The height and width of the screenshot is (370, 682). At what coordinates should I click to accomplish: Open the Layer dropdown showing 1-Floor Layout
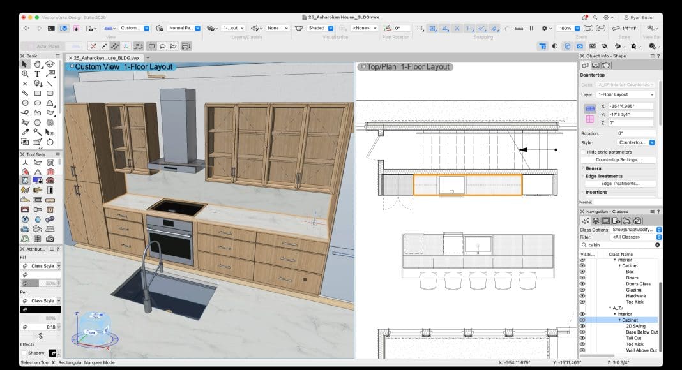click(x=626, y=94)
